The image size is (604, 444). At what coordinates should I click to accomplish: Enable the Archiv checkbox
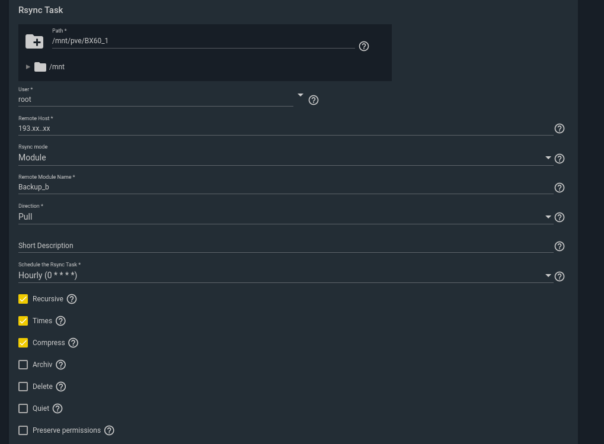[x=23, y=365]
